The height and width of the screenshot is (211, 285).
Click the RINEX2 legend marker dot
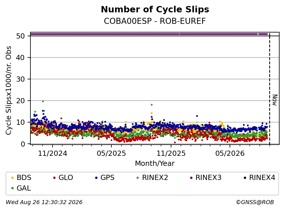(x=137, y=178)
